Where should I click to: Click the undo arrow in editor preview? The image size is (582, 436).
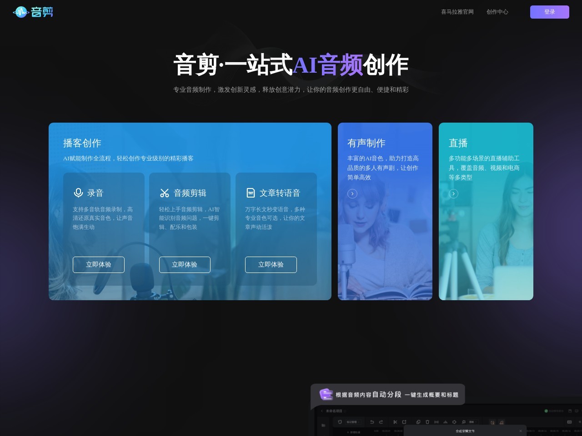(x=372, y=422)
